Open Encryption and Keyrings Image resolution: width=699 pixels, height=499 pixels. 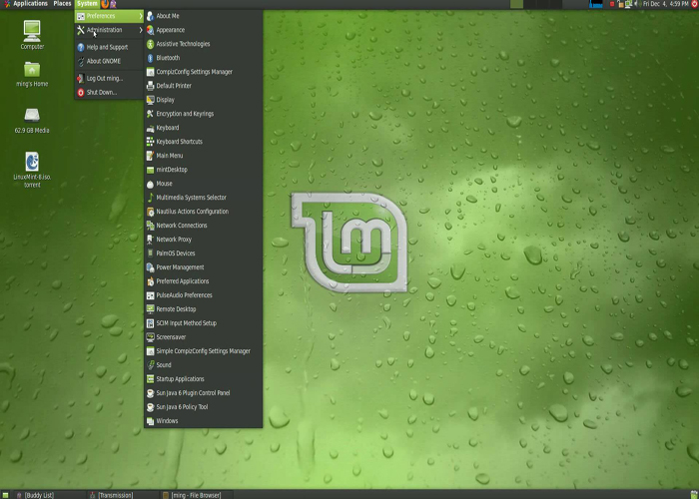pyautogui.click(x=203, y=114)
